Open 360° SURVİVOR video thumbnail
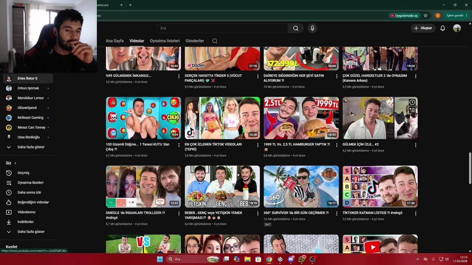This screenshot has height=265, width=472. (x=301, y=187)
